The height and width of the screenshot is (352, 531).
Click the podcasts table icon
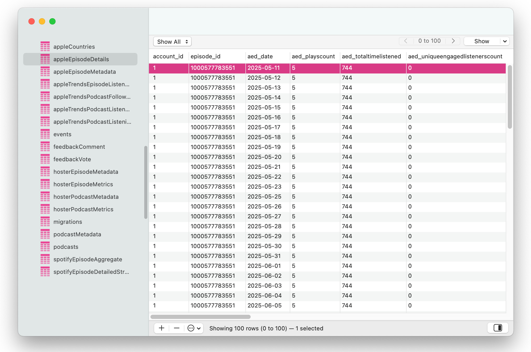(x=45, y=247)
